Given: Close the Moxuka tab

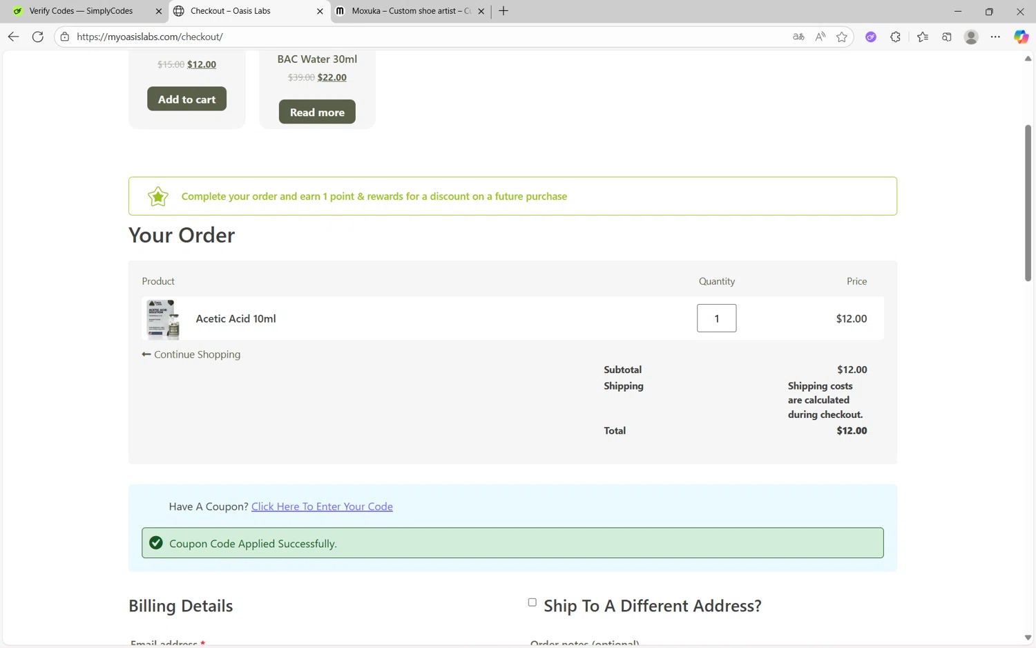Looking at the screenshot, I should click(481, 11).
